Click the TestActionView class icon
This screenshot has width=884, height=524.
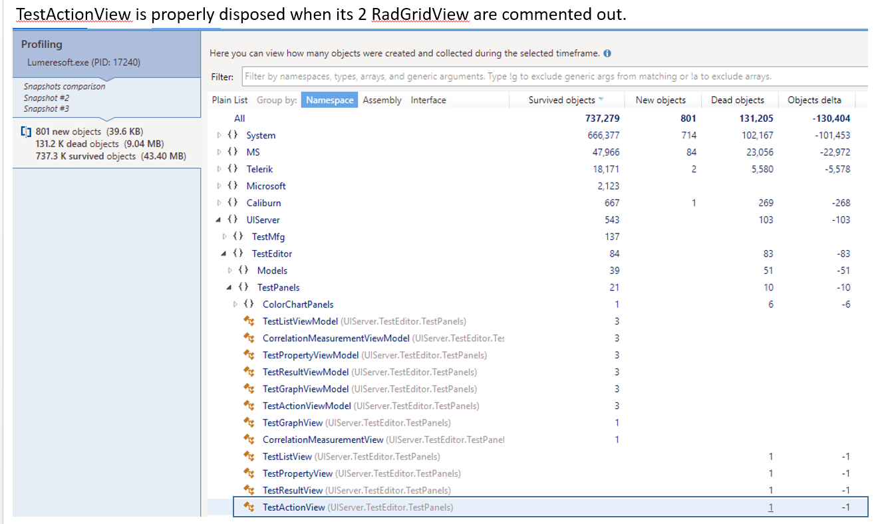coord(249,507)
